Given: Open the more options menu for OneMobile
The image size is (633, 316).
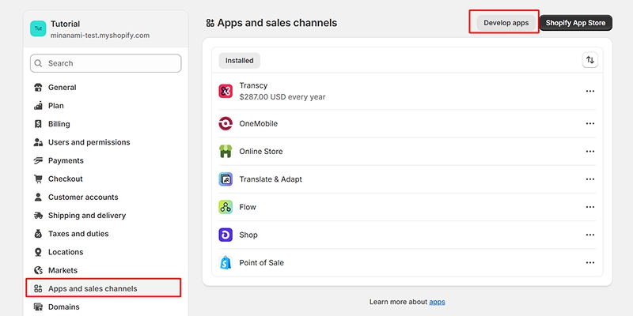Looking at the screenshot, I should 590,124.
